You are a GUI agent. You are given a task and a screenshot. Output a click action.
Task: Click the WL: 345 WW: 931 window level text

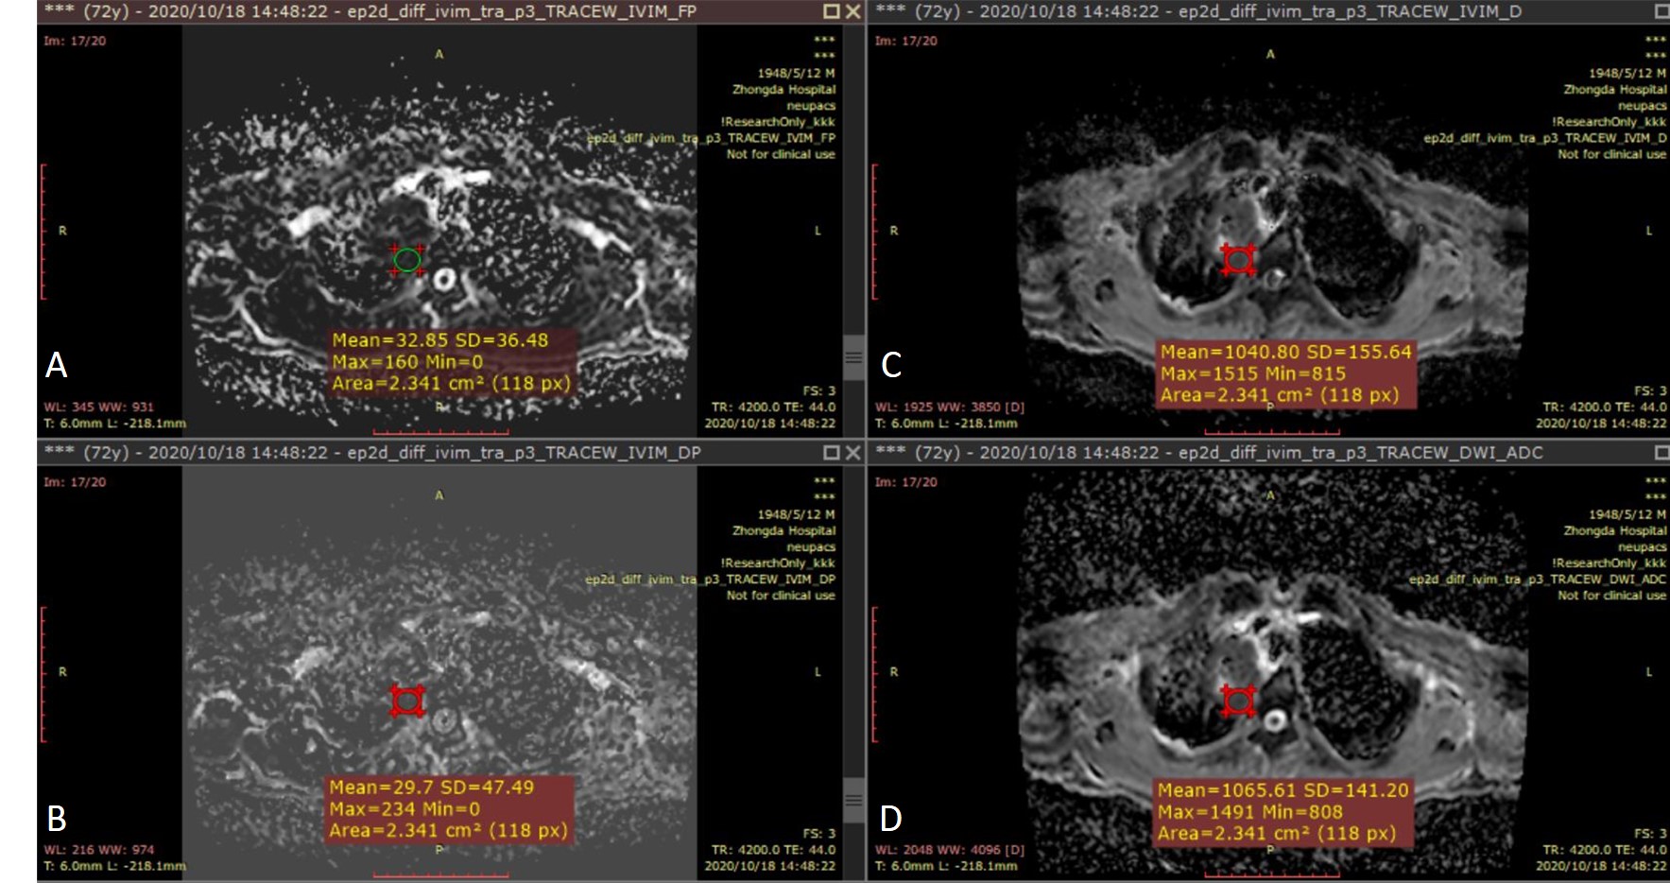(x=98, y=407)
